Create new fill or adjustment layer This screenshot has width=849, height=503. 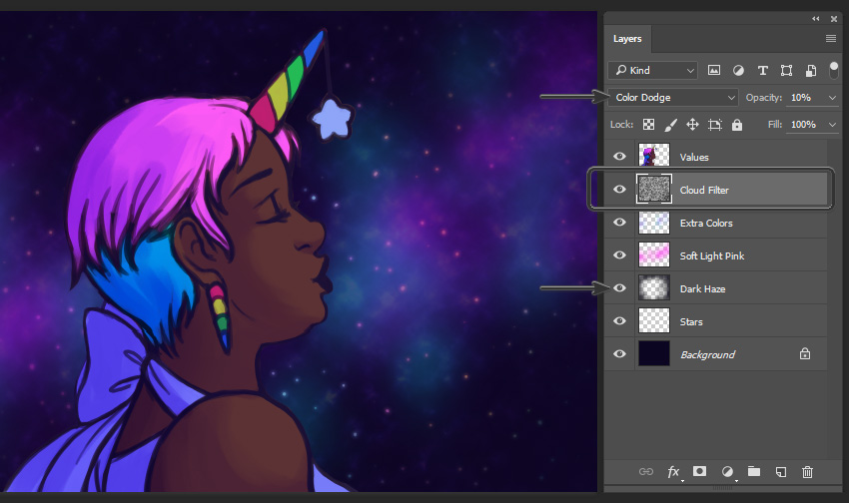[x=727, y=472]
